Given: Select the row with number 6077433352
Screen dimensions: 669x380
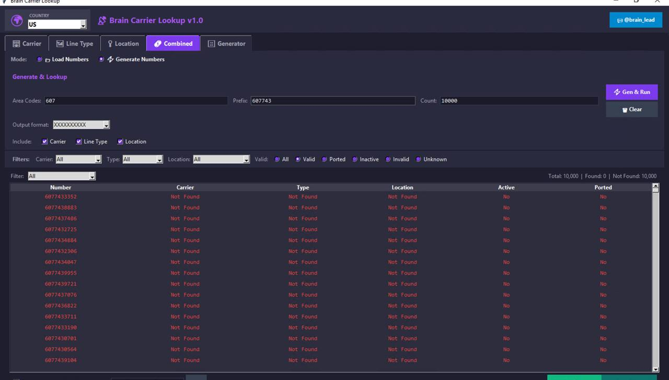Looking at the screenshot, I should coord(331,197).
